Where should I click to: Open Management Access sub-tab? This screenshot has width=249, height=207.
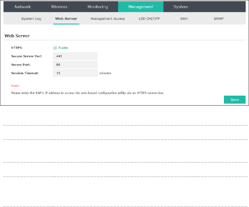108,19
